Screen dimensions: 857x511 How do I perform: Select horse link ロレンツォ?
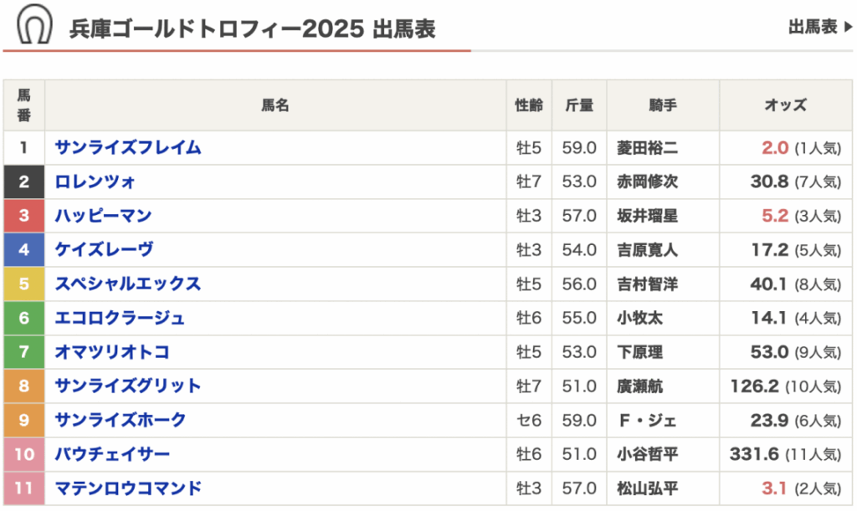[95, 182]
